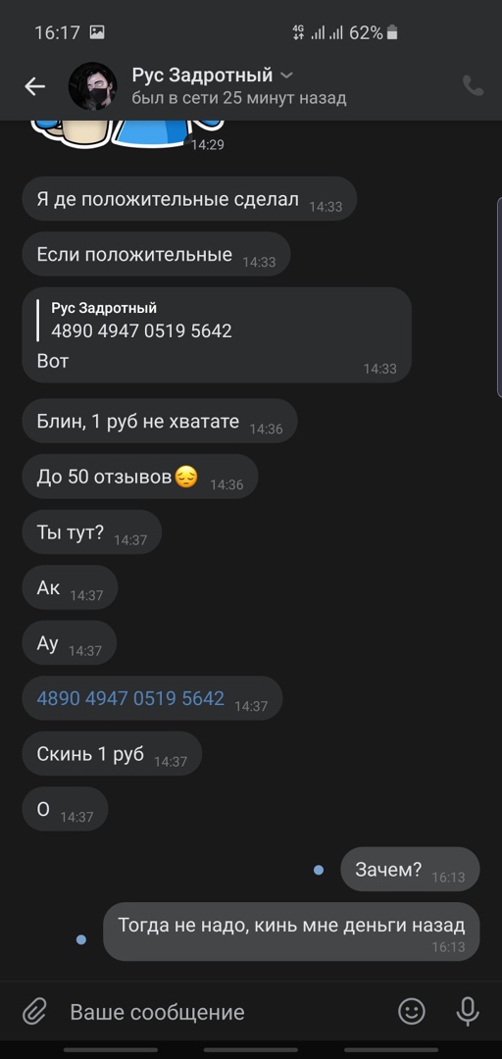Click the scrollbar handle on right edge
Viewport: 502px width, 1059px height.
(x=499, y=296)
